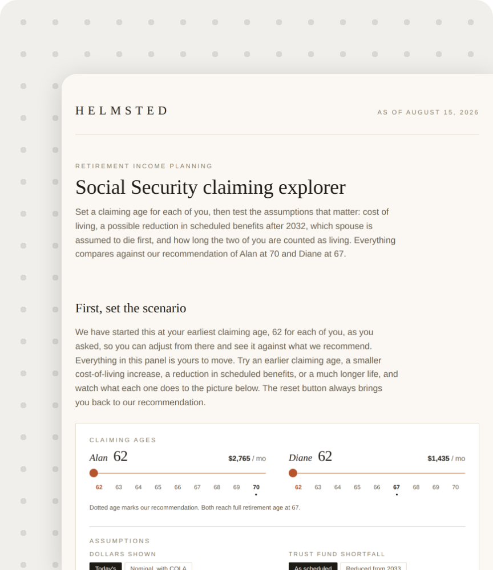Set Diane's claiming age to 70
Viewport: 493px width, 570px height.
455,487
